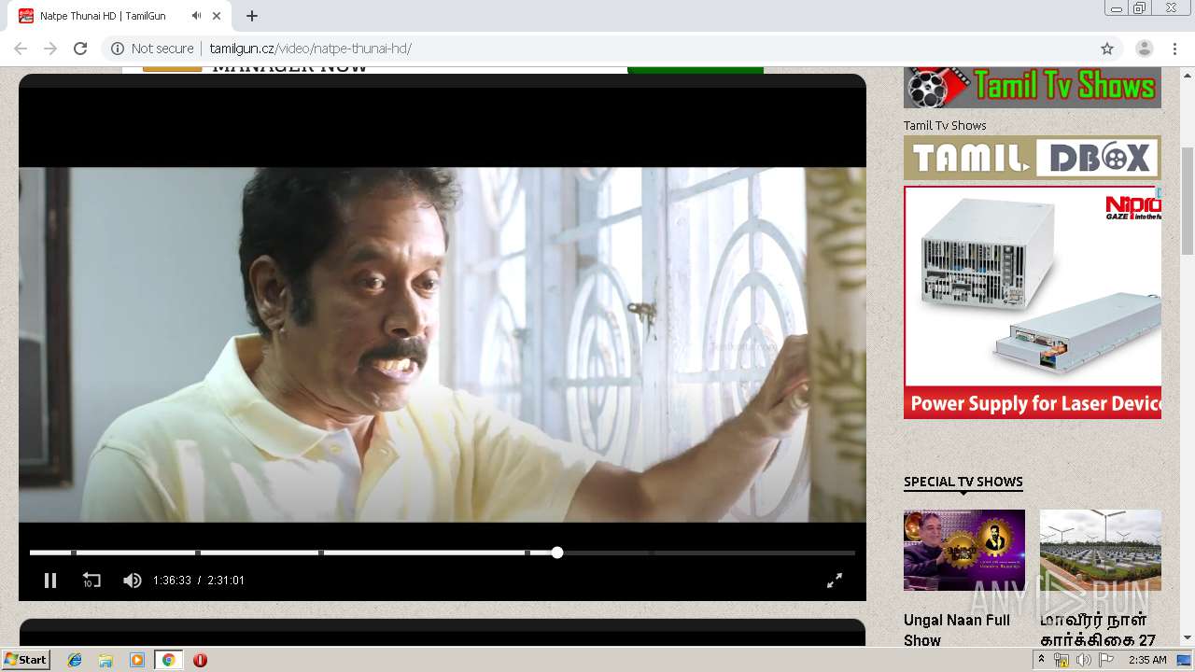
Task: Mute tab audio speaker icon
Action: (x=196, y=16)
